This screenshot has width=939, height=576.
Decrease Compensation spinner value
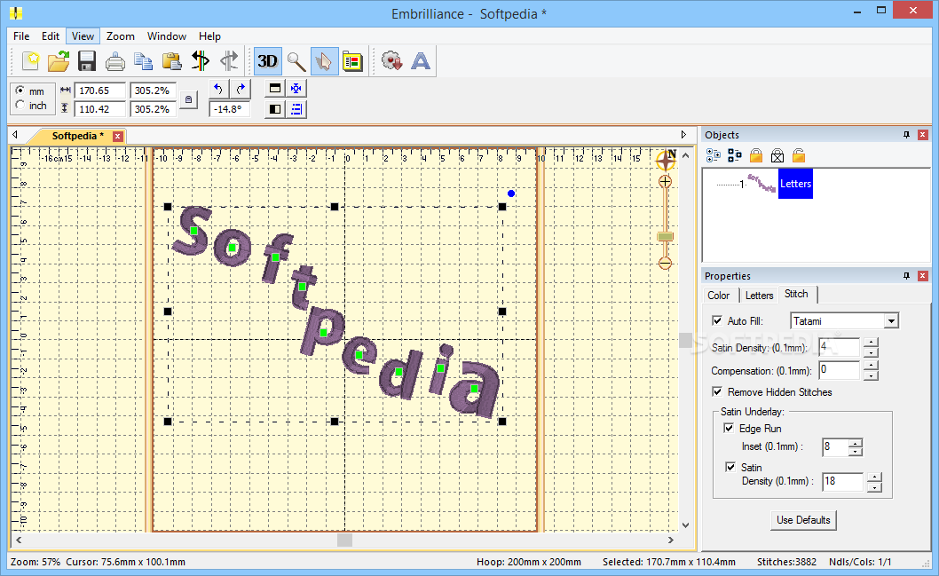coord(872,375)
